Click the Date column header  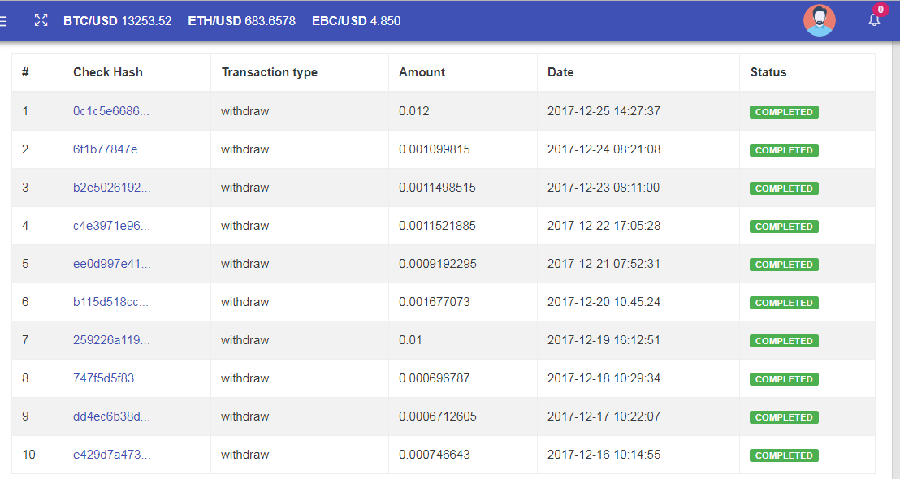coord(560,72)
